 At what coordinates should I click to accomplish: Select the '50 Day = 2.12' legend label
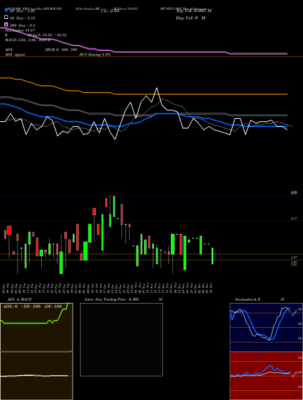pos(22,18)
